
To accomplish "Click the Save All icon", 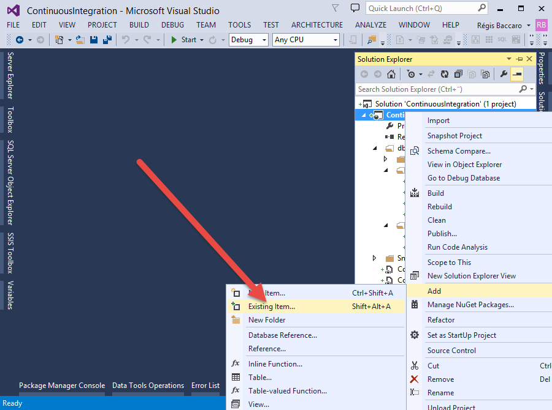I will pyautogui.click(x=107, y=40).
